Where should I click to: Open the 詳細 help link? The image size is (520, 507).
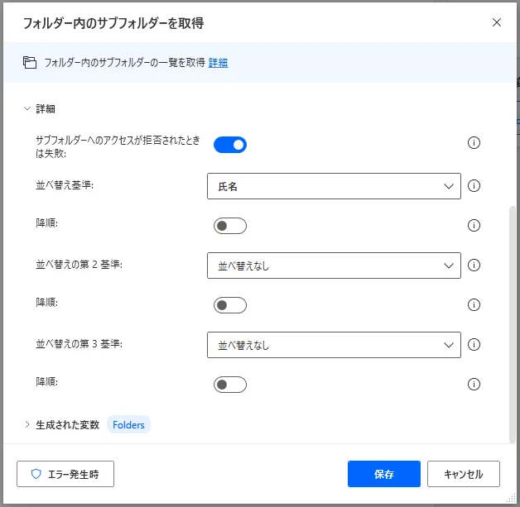click(x=218, y=62)
